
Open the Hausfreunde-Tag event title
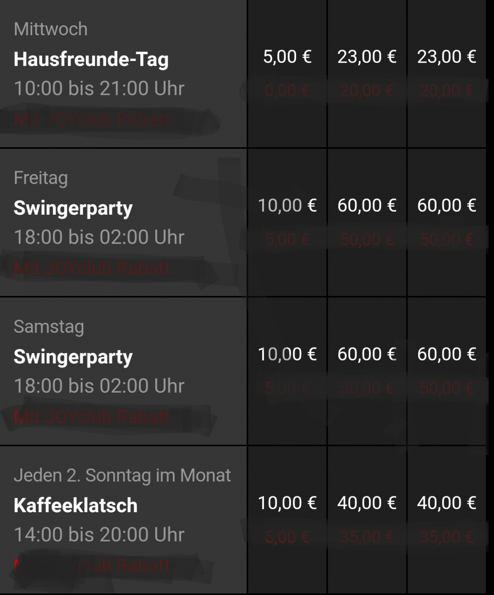(x=91, y=59)
